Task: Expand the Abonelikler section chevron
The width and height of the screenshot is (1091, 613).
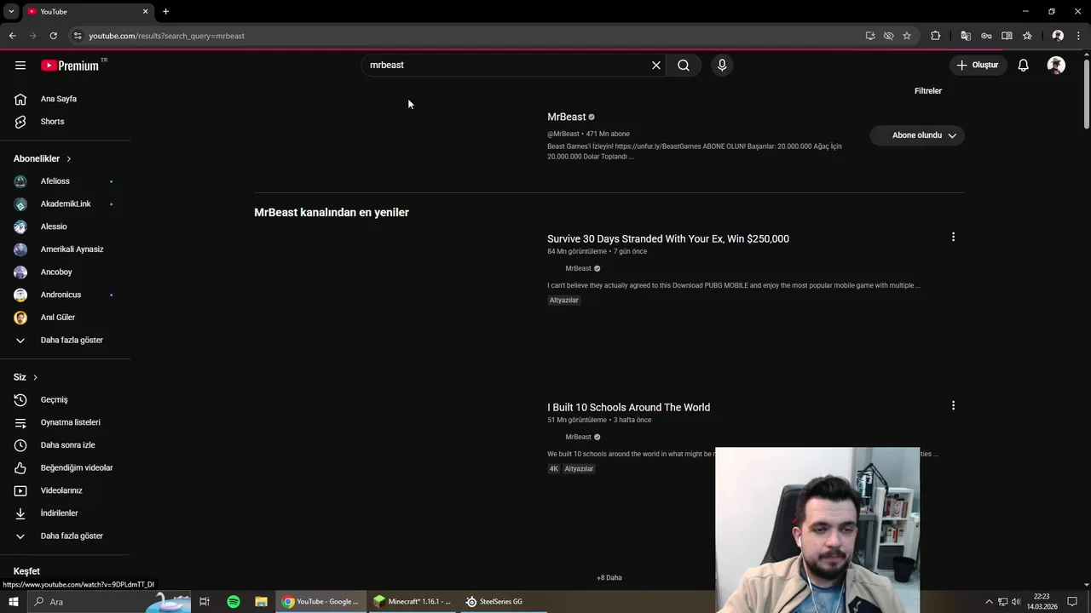Action: [69, 159]
